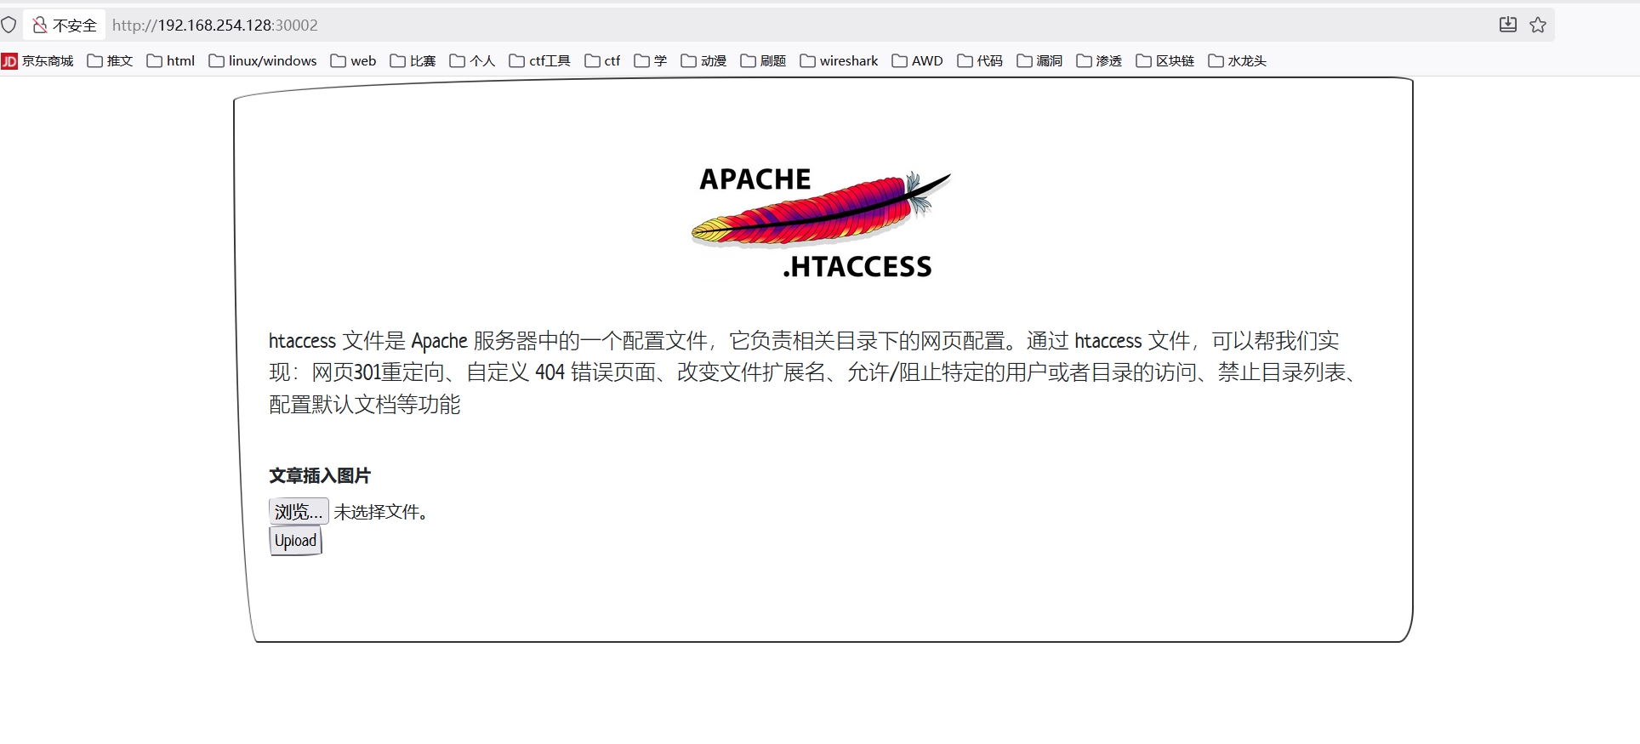The image size is (1640, 744).
Task: Open the linux/windows bookmark folder
Action: (263, 61)
